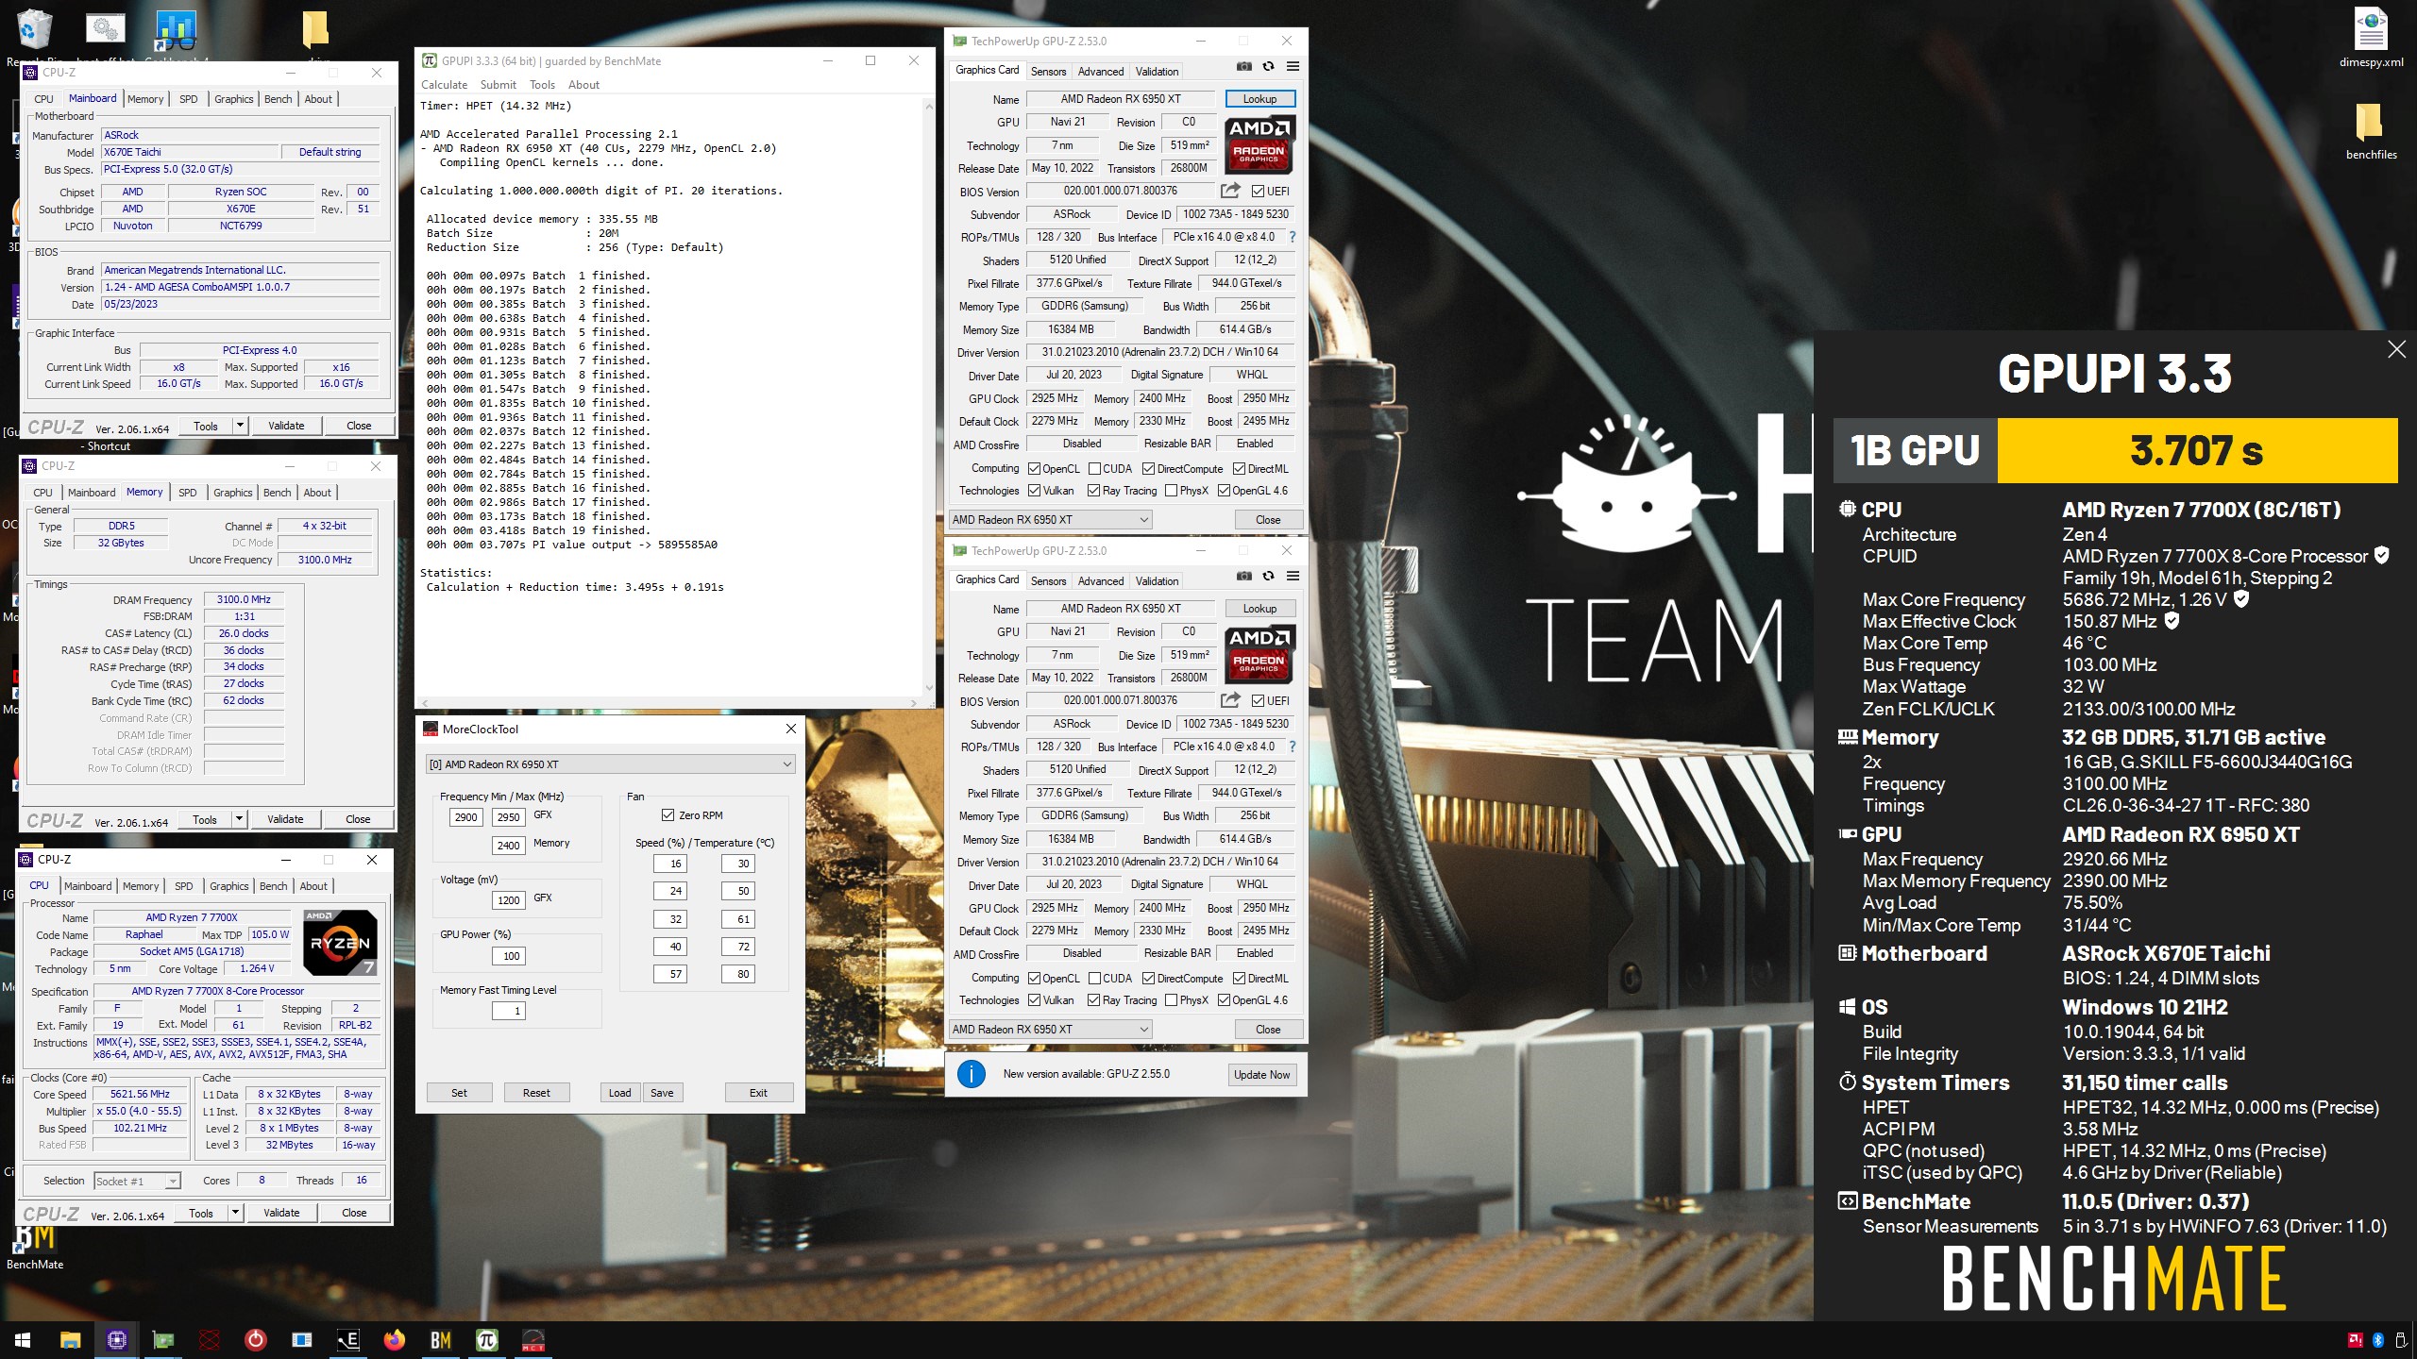Toggle UEFI checkbox in upper GPU-Z window
The width and height of the screenshot is (2417, 1359).
pyautogui.click(x=1258, y=192)
